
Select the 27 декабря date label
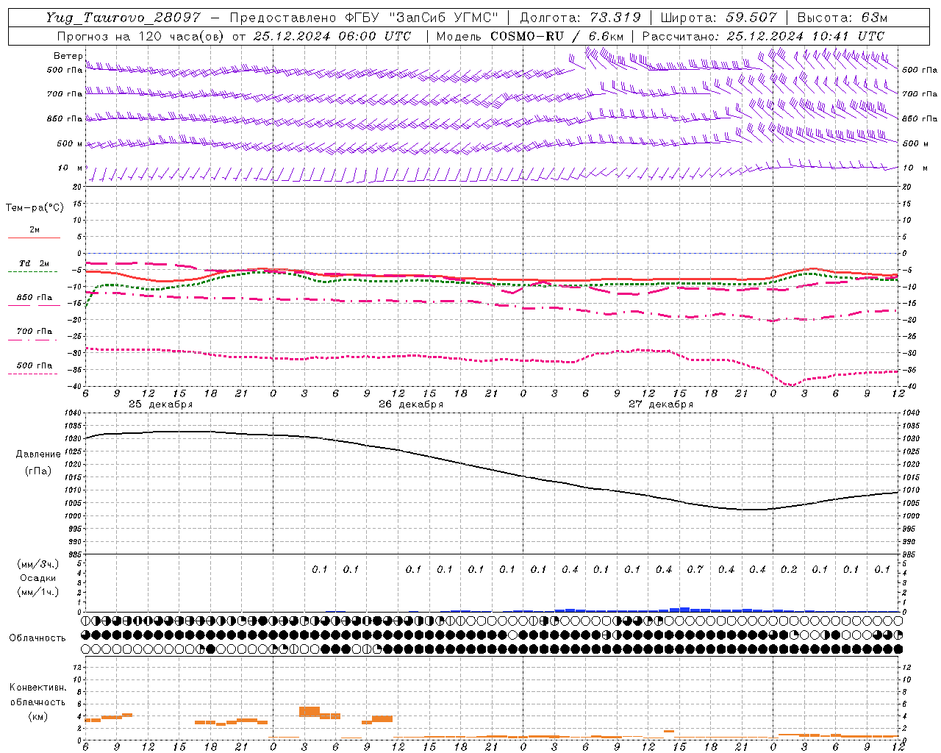click(x=661, y=404)
